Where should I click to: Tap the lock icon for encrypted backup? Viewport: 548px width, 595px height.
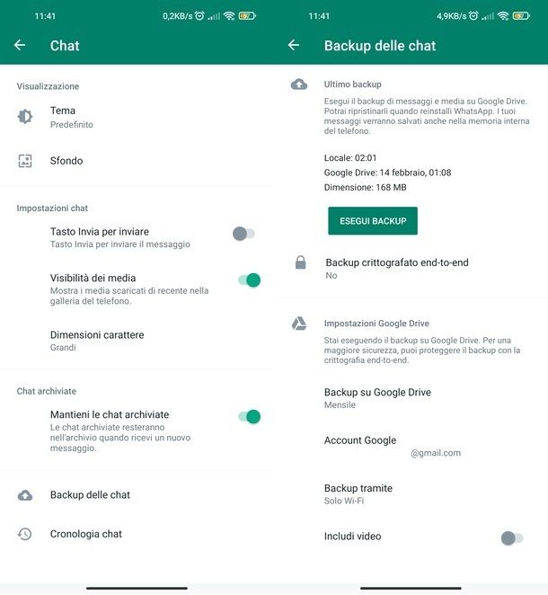301,262
